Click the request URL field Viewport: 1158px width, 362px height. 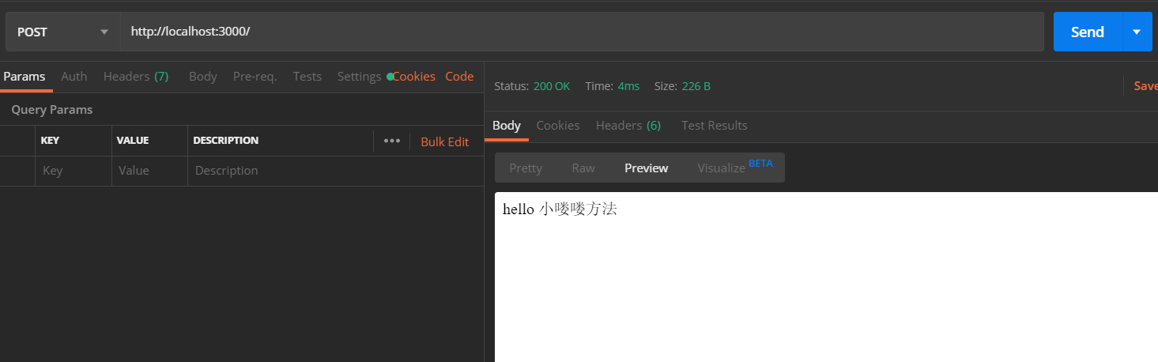pyautogui.click(x=582, y=32)
